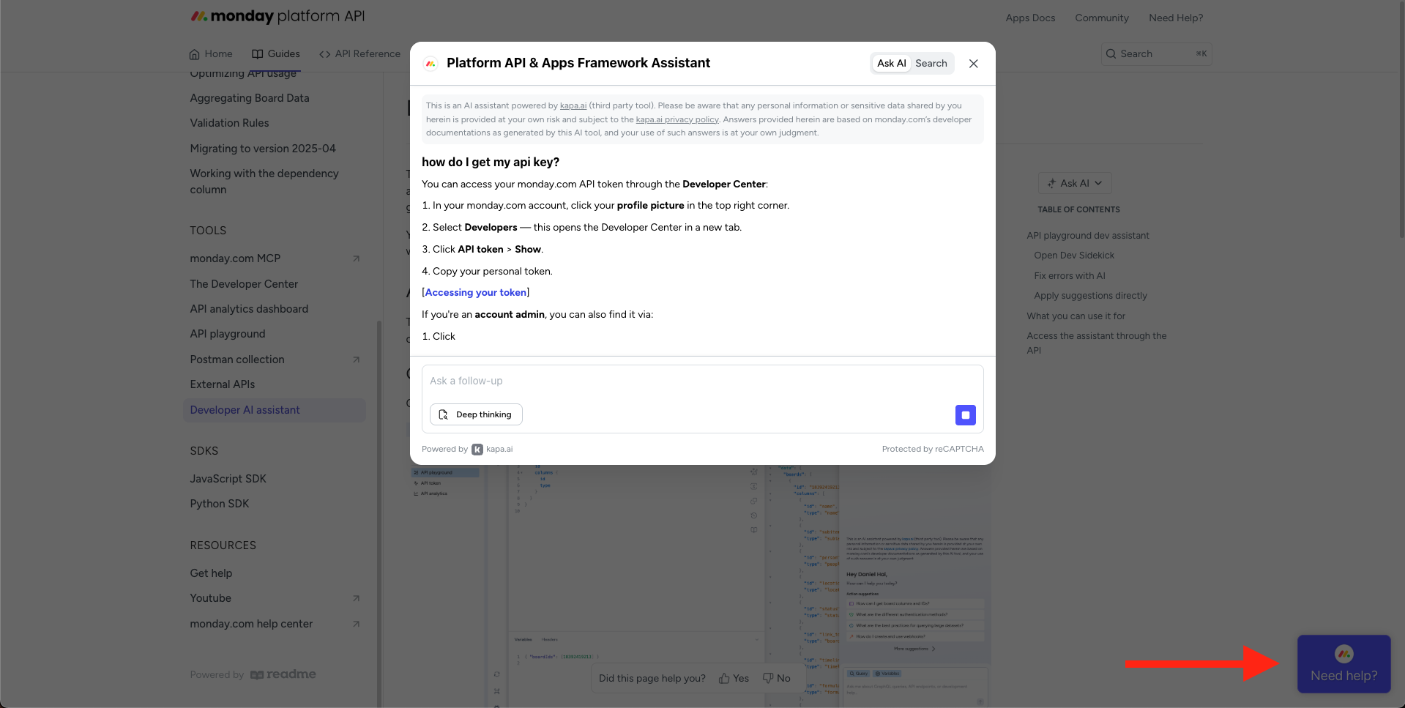1405x708 pixels.
Task: Open External APIs page
Action: coord(223,384)
